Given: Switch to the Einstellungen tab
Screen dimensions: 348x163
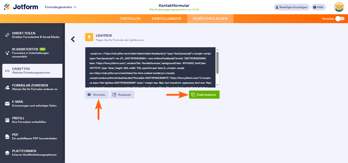Looking at the screenshot, I should [x=167, y=19].
